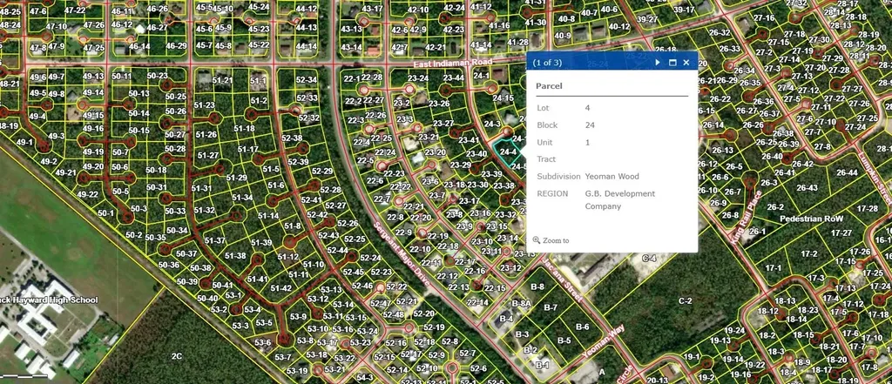Click parcel 17-2 on the map
The image size is (892, 384).
pos(810,253)
